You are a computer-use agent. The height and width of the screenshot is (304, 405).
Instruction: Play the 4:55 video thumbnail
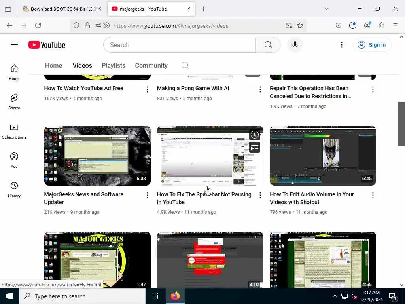click(323, 260)
